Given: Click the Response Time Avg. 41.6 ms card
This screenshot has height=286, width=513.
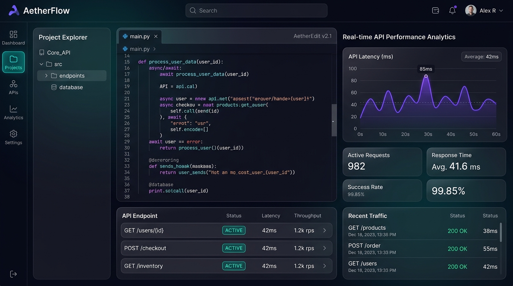Looking at the screenshot, I should pos(466,162).
